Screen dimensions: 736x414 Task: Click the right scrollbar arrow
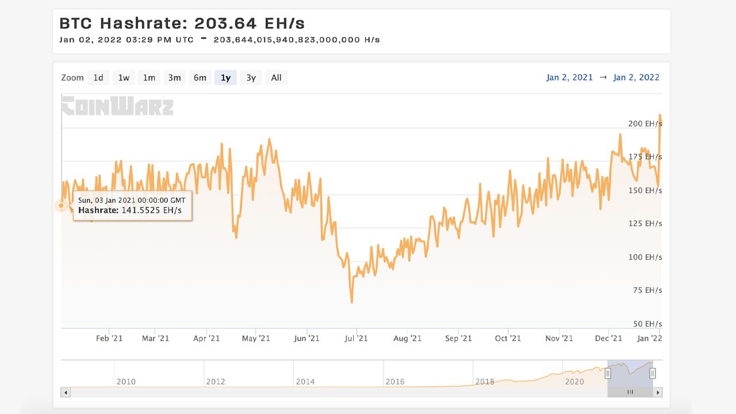point(657,392)
